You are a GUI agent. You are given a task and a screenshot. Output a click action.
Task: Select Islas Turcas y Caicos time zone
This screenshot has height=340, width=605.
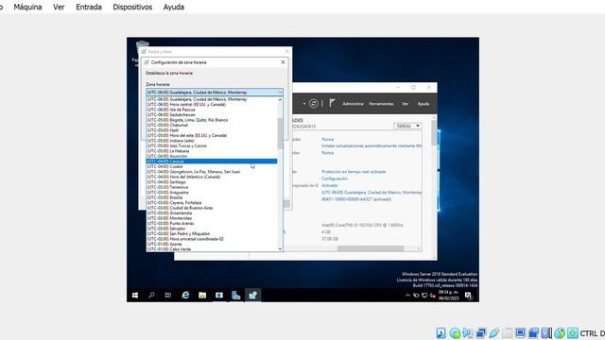[x=212, y=145]
